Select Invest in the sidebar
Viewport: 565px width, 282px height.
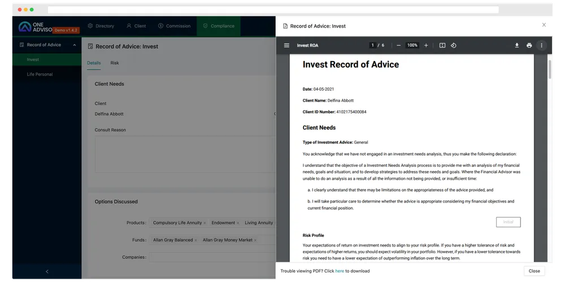click(x=47, y=60)
